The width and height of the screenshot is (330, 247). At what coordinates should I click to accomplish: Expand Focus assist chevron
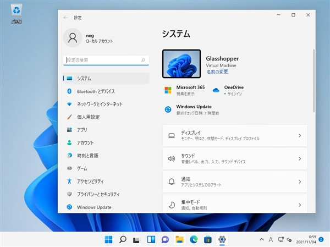tap(300, 205)
